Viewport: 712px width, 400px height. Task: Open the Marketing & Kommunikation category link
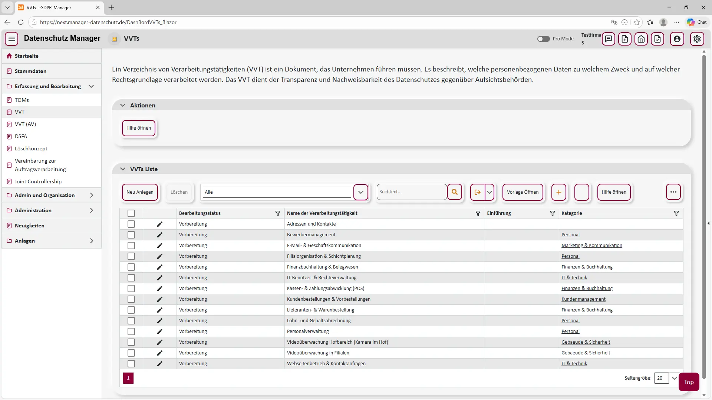click(x=591, y=246)
